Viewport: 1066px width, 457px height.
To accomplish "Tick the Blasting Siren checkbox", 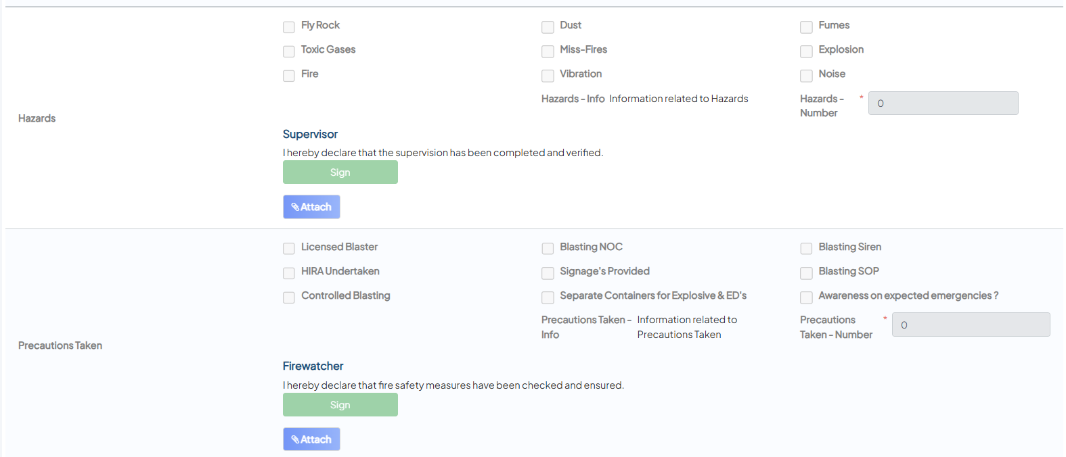I will [x=806, y=249].
